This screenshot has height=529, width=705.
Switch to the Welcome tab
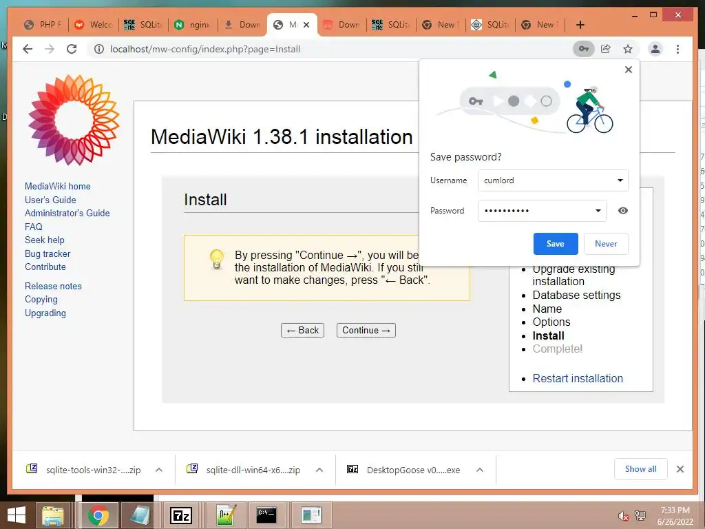click(x=94, y=25)
